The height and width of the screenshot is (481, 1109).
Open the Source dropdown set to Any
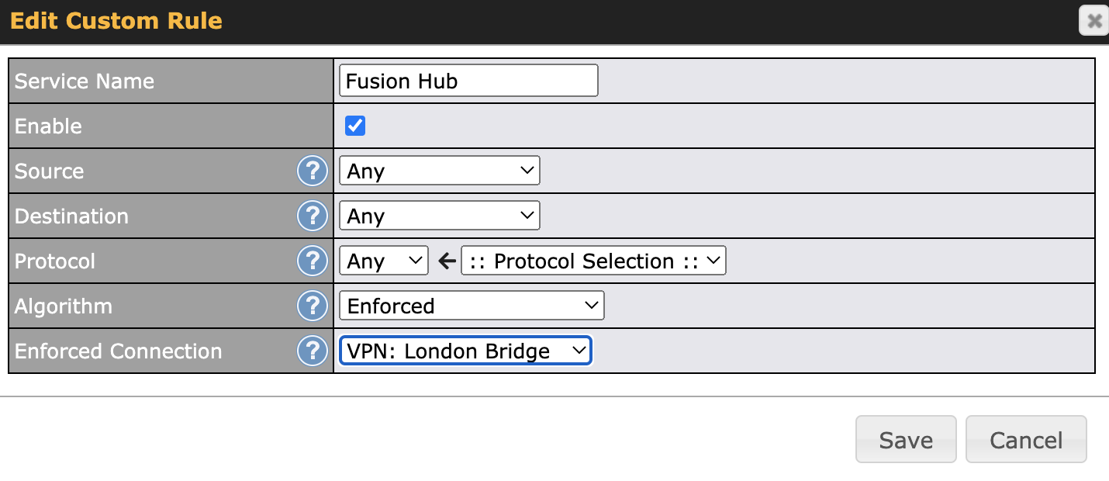439,171
